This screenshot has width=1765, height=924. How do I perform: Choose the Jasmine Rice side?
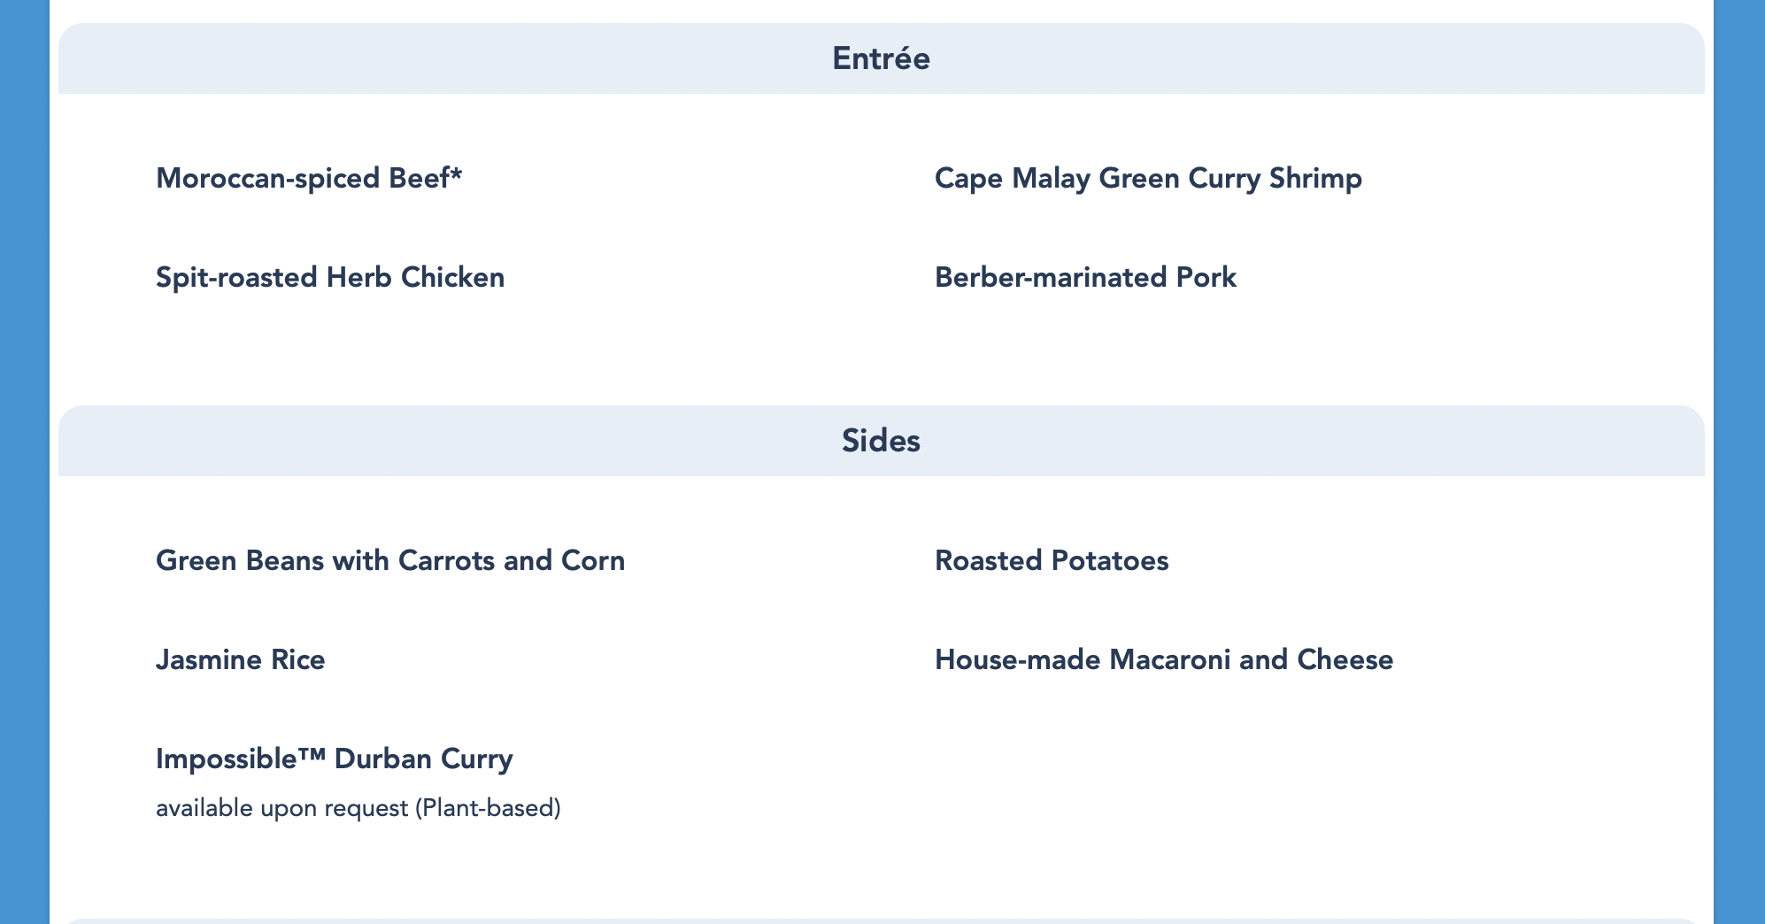pyautogui.click(x=241, y=660)
